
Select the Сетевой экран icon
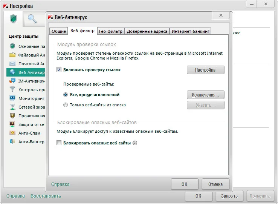click(12, 107)
